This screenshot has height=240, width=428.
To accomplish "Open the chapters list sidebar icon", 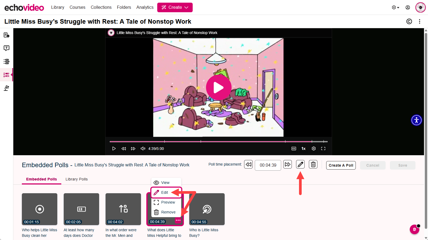I will [6, 61].
